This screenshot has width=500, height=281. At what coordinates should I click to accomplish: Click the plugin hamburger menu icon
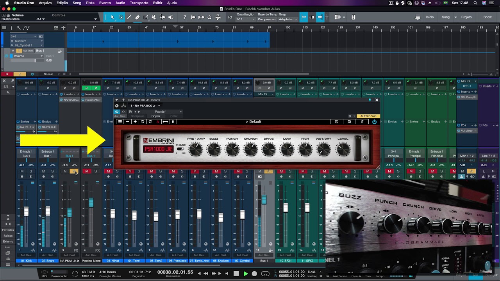pyautogui.click(x=120, y=122)
